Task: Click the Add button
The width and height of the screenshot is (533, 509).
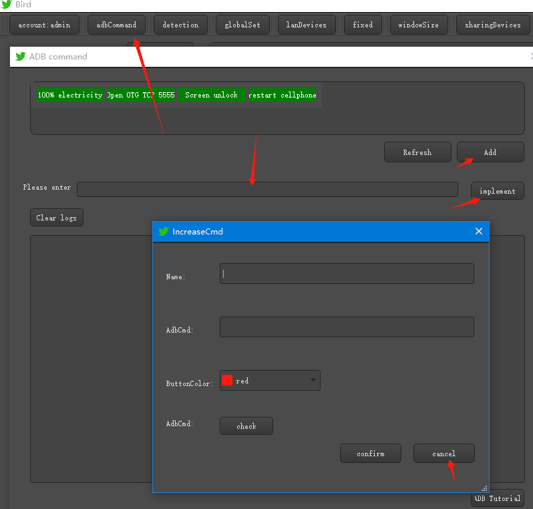Action: [x=490, y=152]
